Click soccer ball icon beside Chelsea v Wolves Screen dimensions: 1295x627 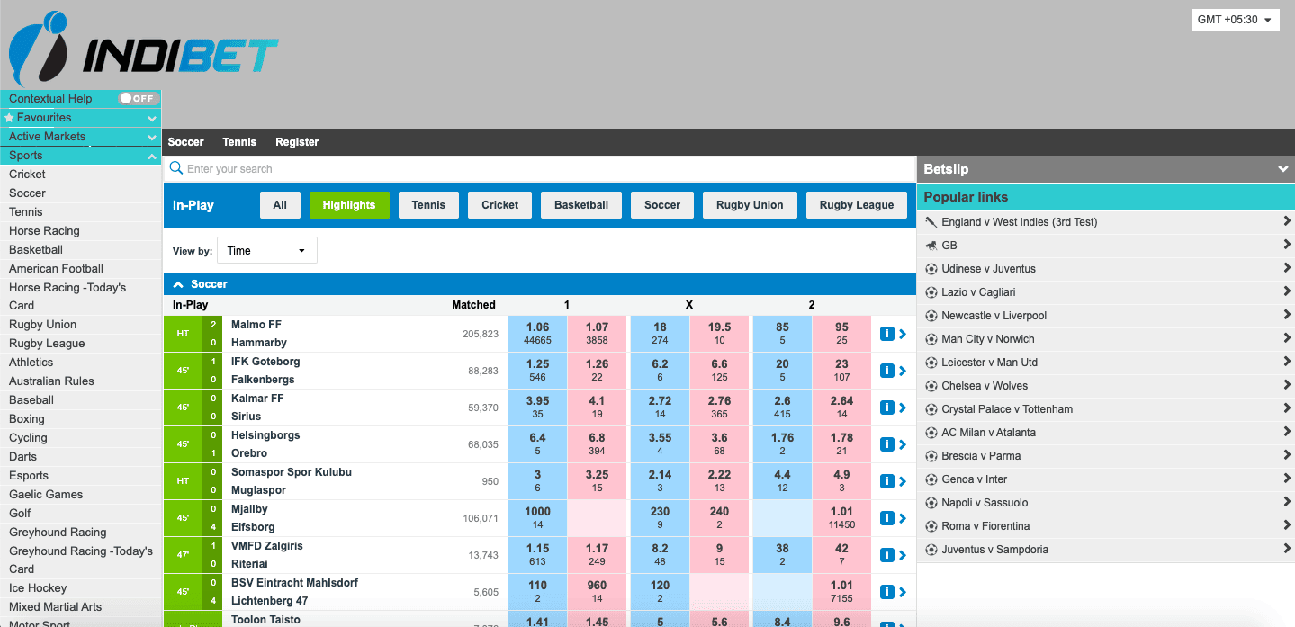931,386
